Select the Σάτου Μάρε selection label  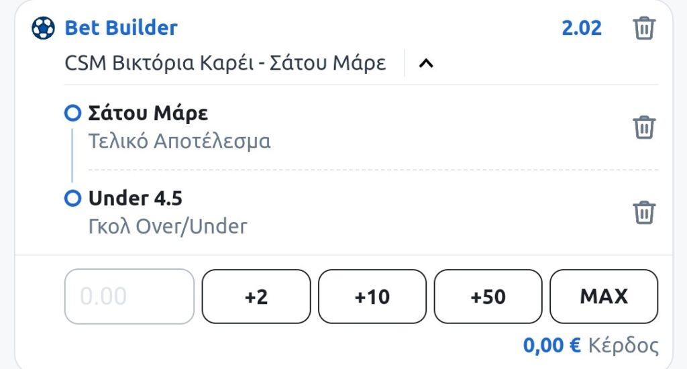pos(148,113)
